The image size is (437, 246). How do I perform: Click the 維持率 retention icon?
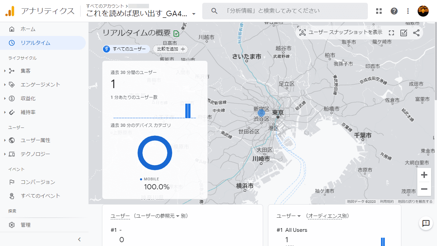pyautogui.click(x=12, y=112)
